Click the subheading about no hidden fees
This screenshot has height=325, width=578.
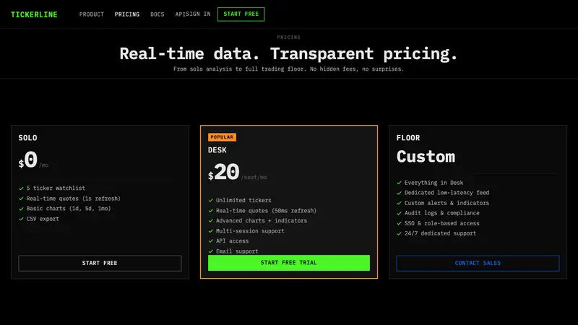pos(288,69)
